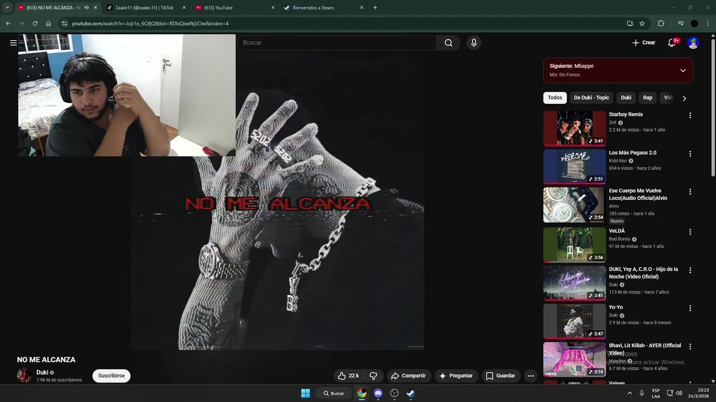716x402 pixels.
Task: Open the tab search dropdown arrow
Action: pyautogui.click(x=7, y=8)
